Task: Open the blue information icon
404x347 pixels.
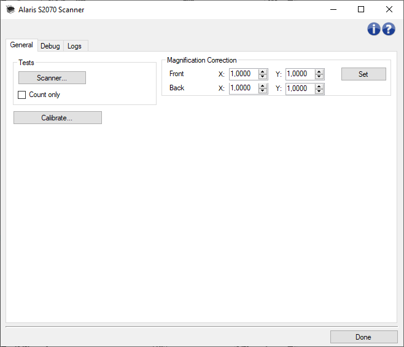Action: (x=373, y=29)
